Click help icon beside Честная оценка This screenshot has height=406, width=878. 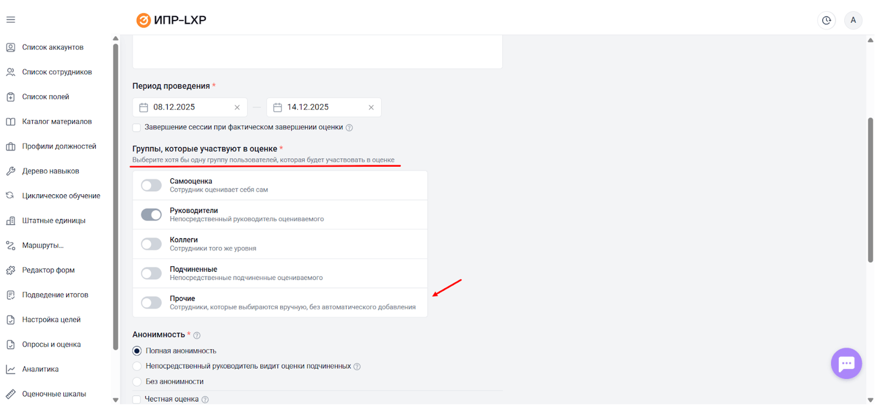pos(205,399)
